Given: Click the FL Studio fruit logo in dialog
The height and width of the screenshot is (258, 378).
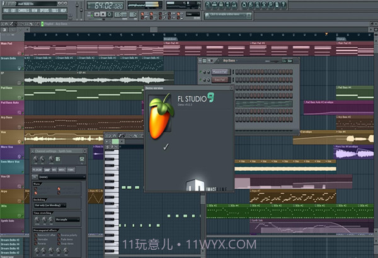Looking at the screenshot, I should click(160, 116).
